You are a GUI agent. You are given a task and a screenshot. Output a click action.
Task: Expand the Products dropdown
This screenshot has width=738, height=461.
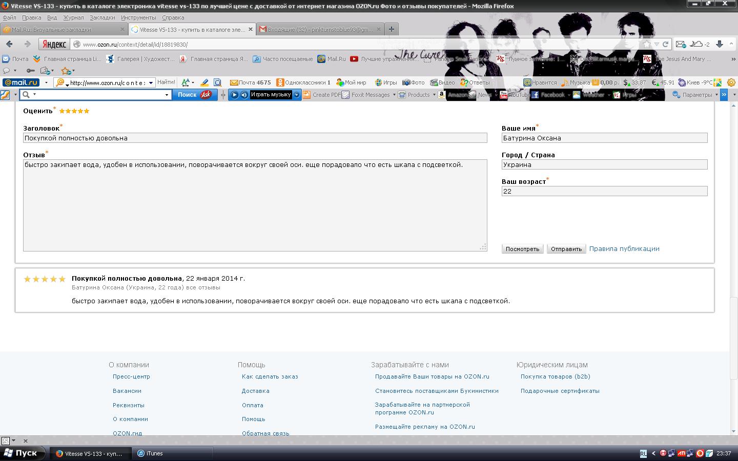click(434, 95)
